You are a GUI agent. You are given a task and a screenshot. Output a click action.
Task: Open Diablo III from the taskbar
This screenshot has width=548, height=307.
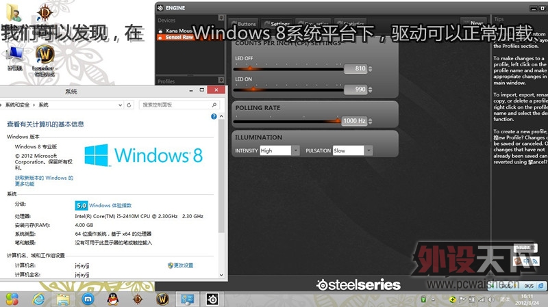tap(138, 299)
